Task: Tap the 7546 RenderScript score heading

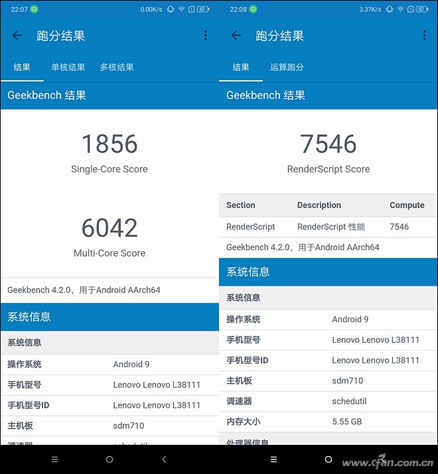Action: point(328,144)
